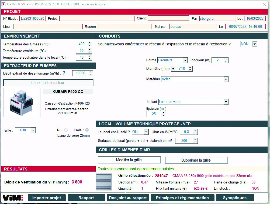Click the selected grille thumbnail image
Screen dimensions: 270x204
pyautogui.click(x=104, y=182)
